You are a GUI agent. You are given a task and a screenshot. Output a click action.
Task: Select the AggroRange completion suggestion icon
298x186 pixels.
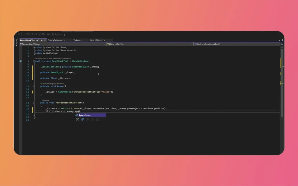pos(77,115)
